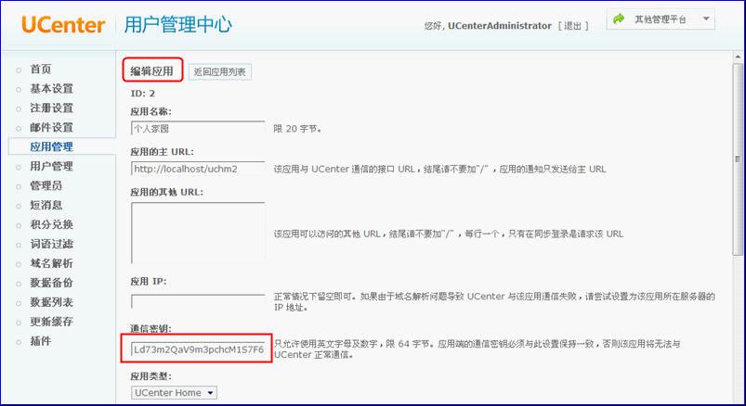Image resolution: width=746 pixels, height=406 pixels.
Task: Click the vertical scrollbar thumb
Action: (x=738, y=159)
